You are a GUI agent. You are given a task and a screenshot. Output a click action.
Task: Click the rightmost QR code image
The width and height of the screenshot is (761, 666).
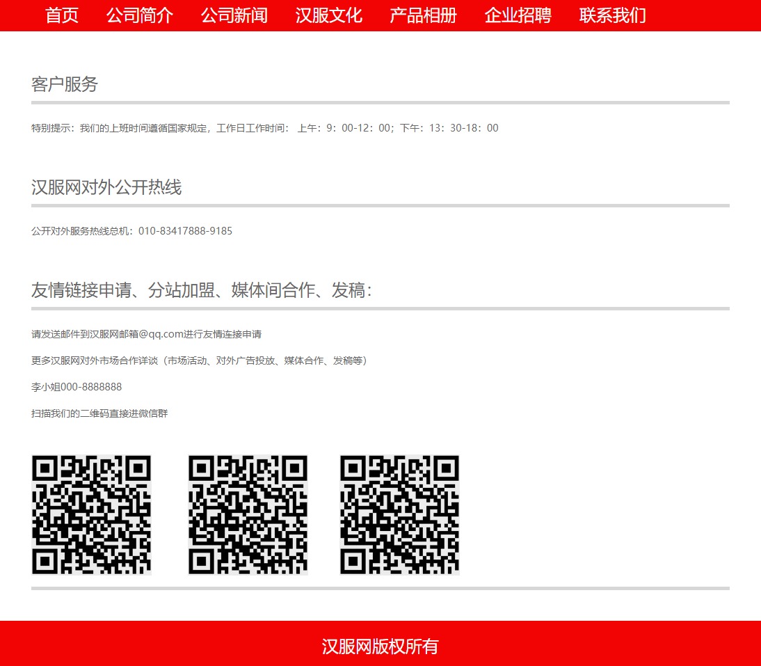[x=399, y=515]
